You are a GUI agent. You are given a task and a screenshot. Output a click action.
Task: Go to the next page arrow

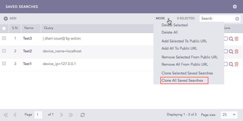click(61, 115)
